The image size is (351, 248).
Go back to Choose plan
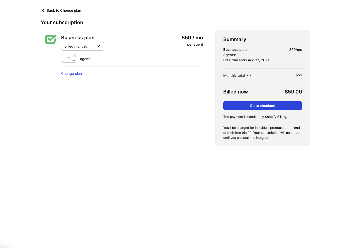[x=61, y=10]
